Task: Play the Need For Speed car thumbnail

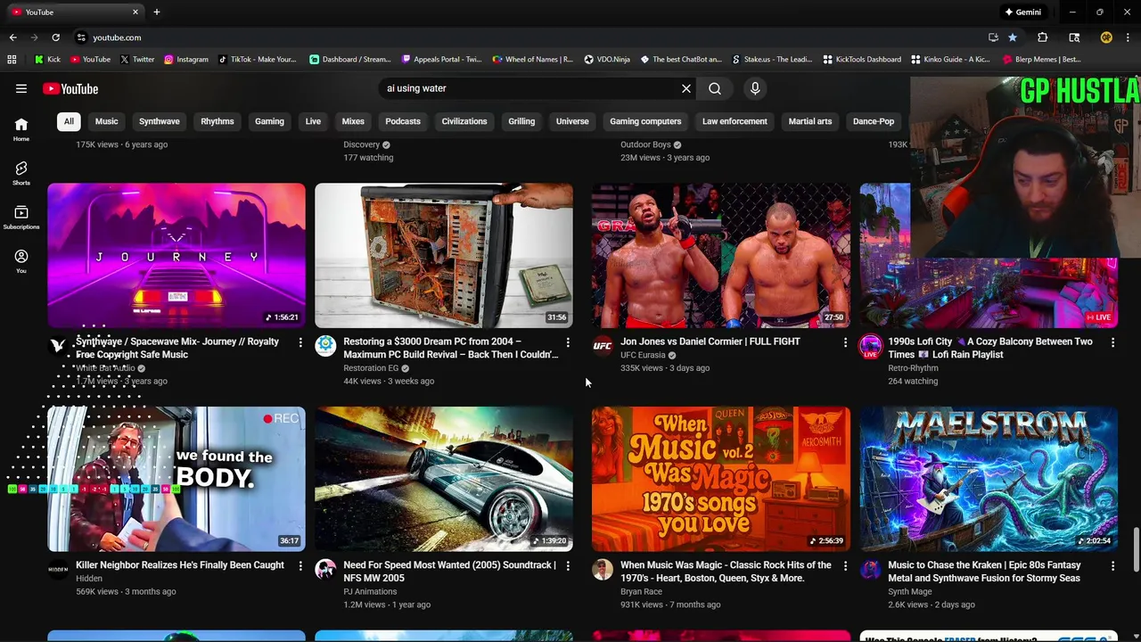Action: (444, 480)
